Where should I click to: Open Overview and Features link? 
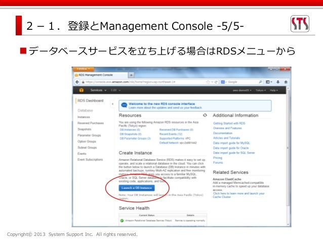[227, 128]
